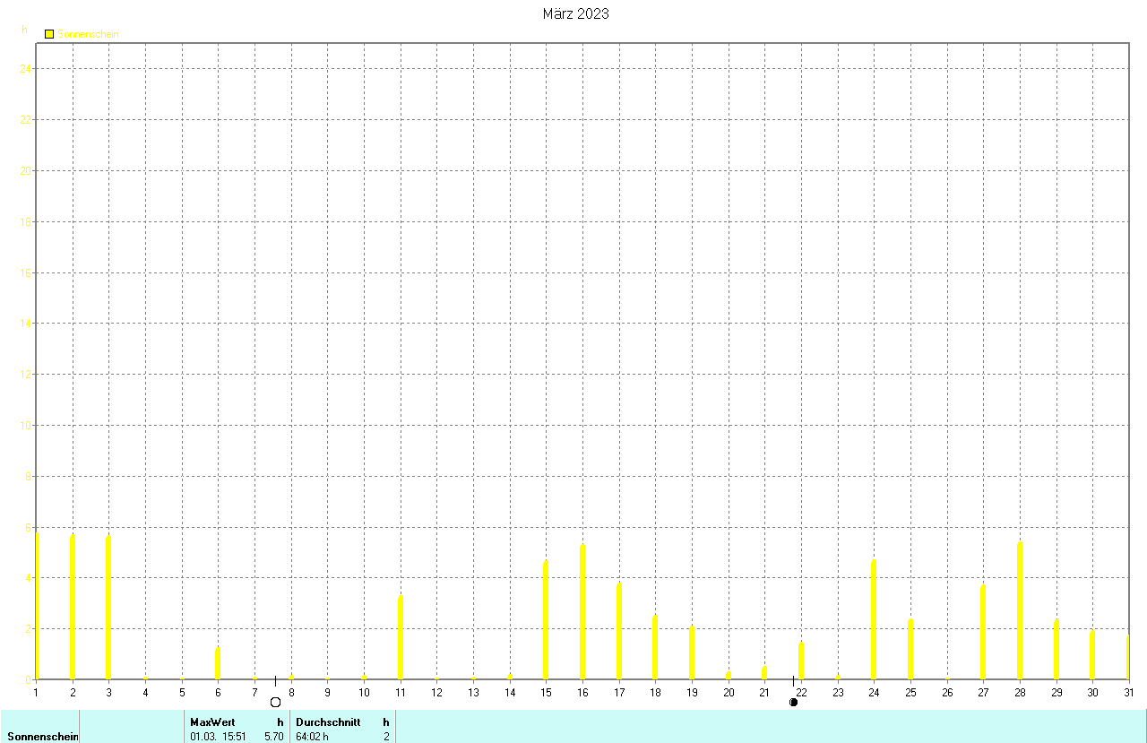Image resolution: width=1147 pixels, height=743 pixels.
Task: Click the max value 5.70
Action: point(273,737)
